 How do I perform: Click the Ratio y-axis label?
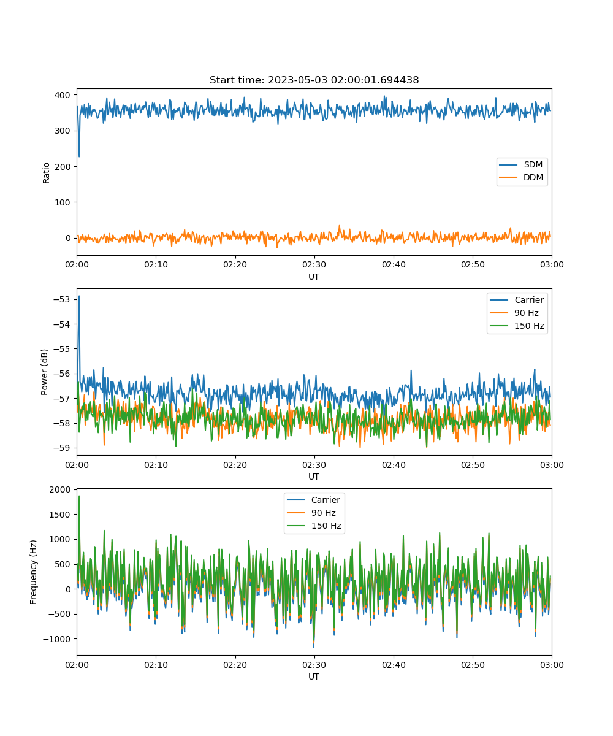(47, 172)
